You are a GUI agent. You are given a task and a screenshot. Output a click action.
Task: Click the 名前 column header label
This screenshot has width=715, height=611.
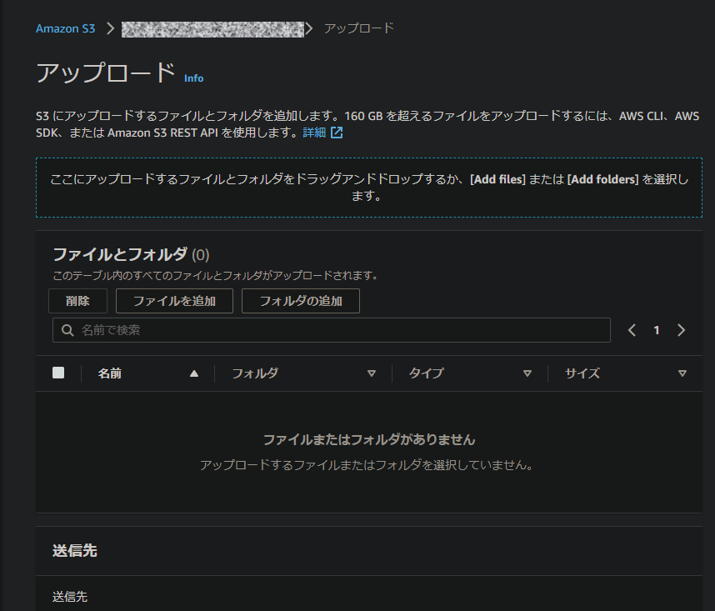click(109, 373)
